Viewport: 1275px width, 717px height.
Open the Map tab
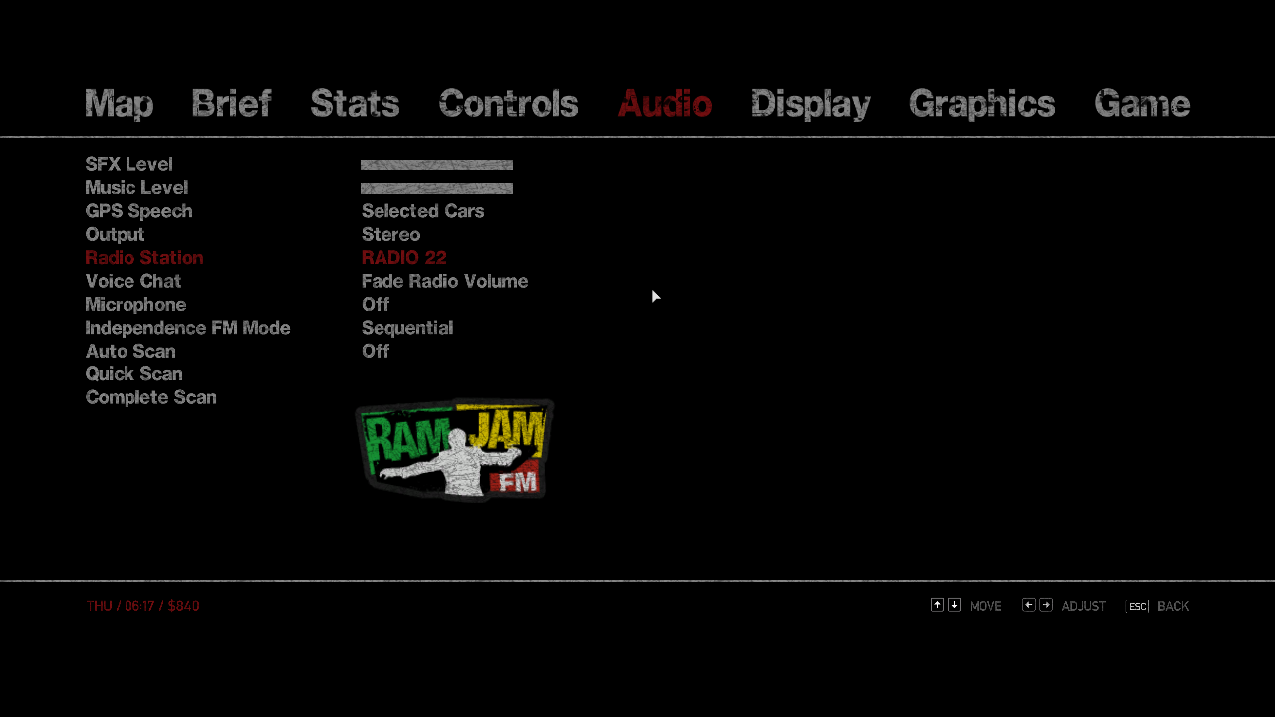[120, 104]
